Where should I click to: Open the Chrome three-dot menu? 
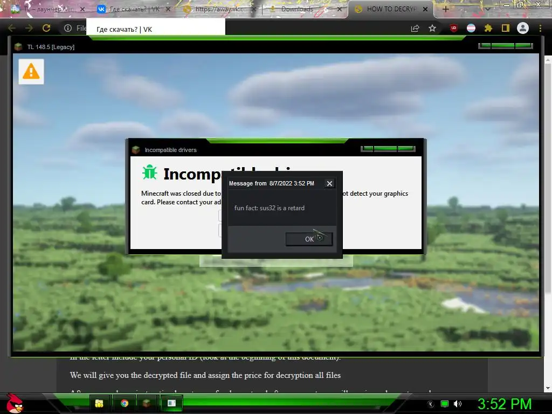(x=540, y=28)
